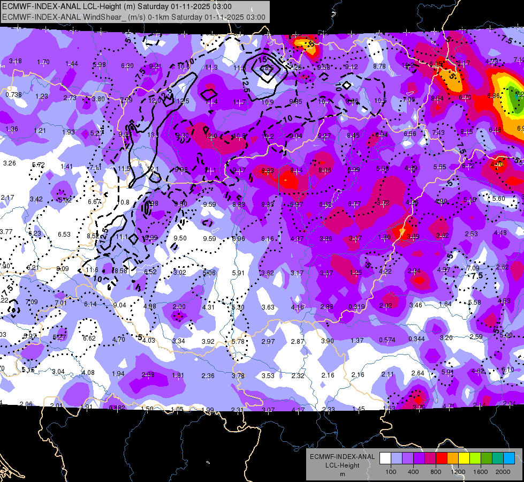Click the legend tick label 100
This screenshot has width=524, height=482.
(391, 472)
